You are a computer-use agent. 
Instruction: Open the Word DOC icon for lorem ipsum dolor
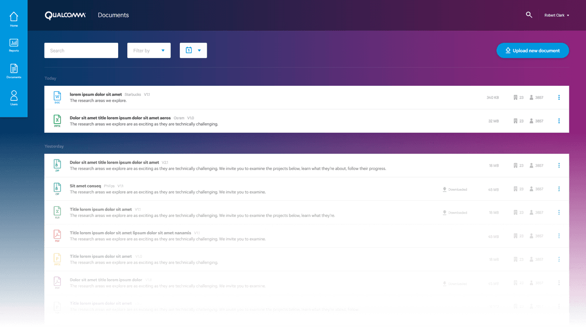[57, 97]
